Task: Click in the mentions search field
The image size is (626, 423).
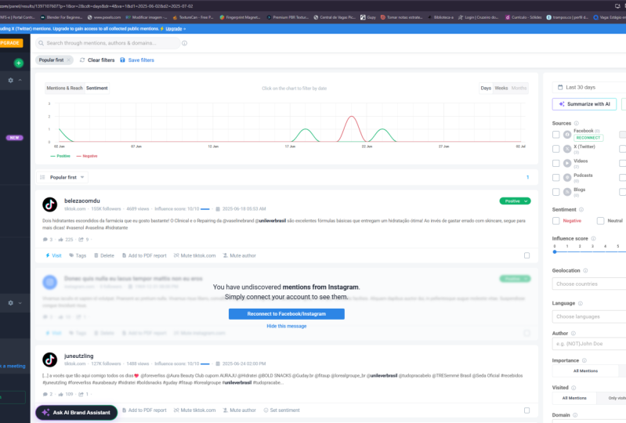Action: pyautogui.click(x=108, y=43)
